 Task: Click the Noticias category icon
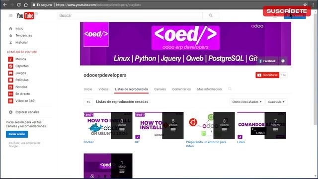coord(10,87)
